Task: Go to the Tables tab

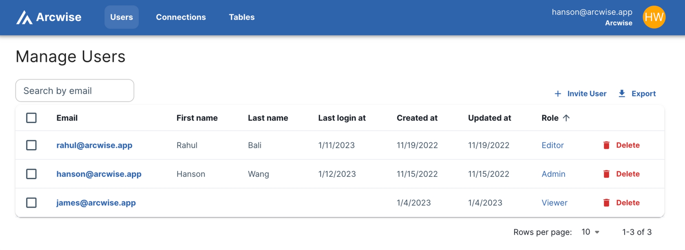Action: click(x=242, y=17)
